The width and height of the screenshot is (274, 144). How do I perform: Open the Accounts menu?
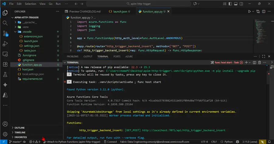point(5,124)
